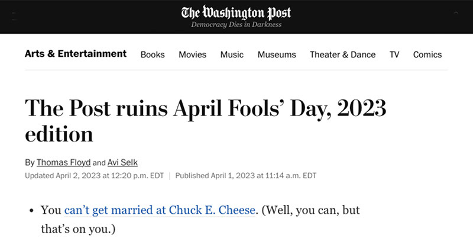Open the Music section
The image size is (473, 251).
pyautogui.click(x=232, y=54)
